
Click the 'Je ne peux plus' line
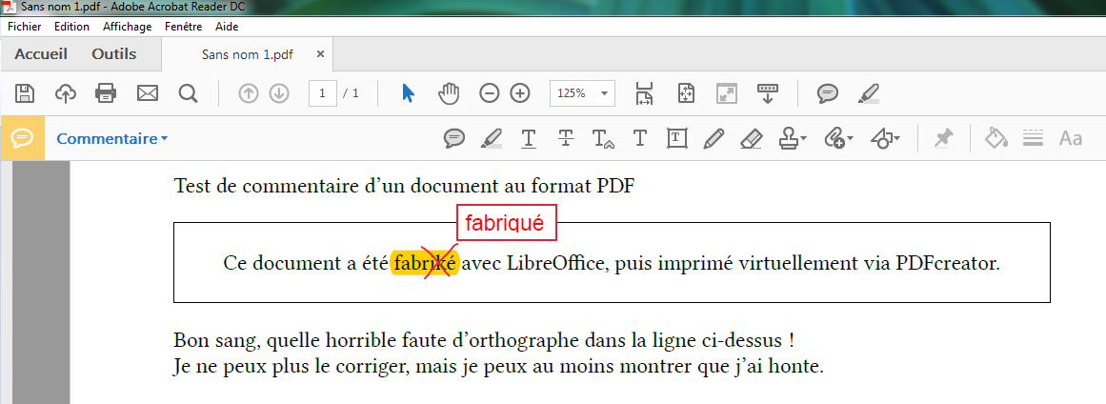click(x=498, y=367)
